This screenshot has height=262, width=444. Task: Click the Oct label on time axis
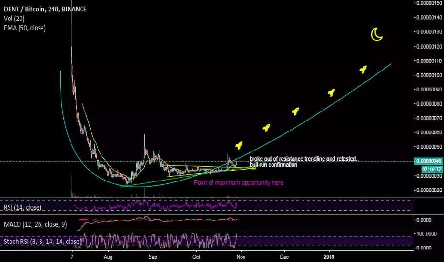(x=196, y=257)
